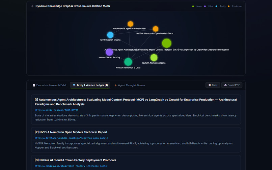Copy the report with the Copy button
The height and width of the screenshot is (170, 272).
(213, 85)
